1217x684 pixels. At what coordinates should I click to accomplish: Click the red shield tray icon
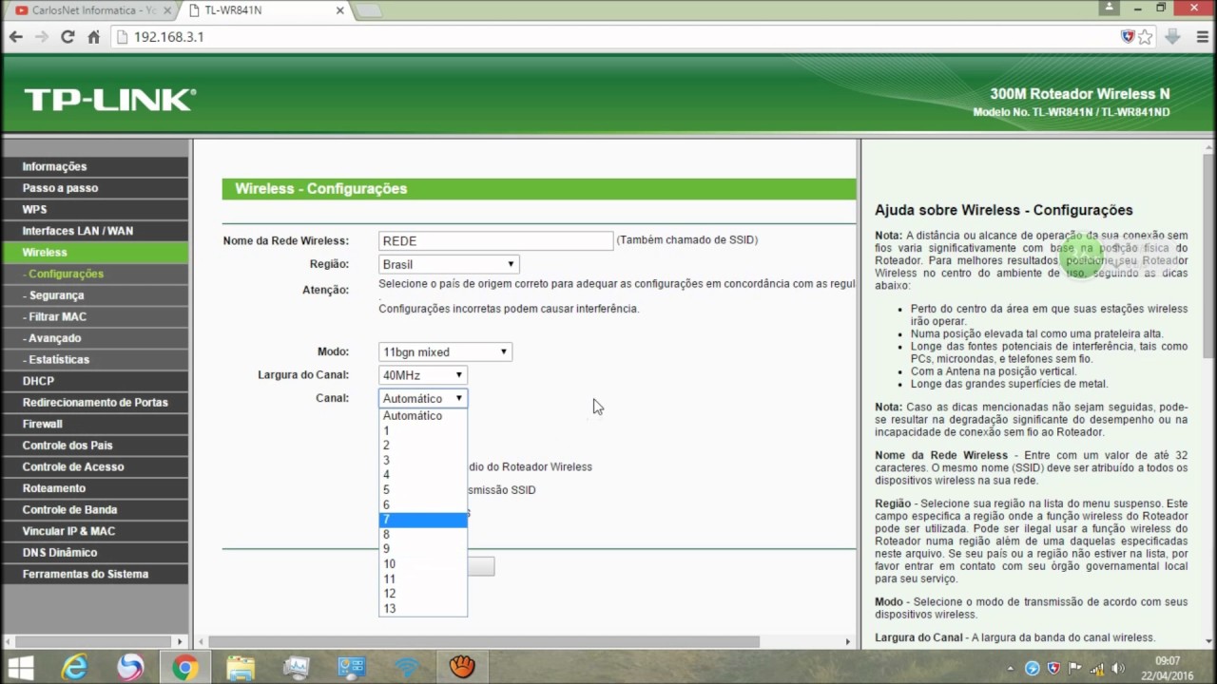coord(1053,669)
